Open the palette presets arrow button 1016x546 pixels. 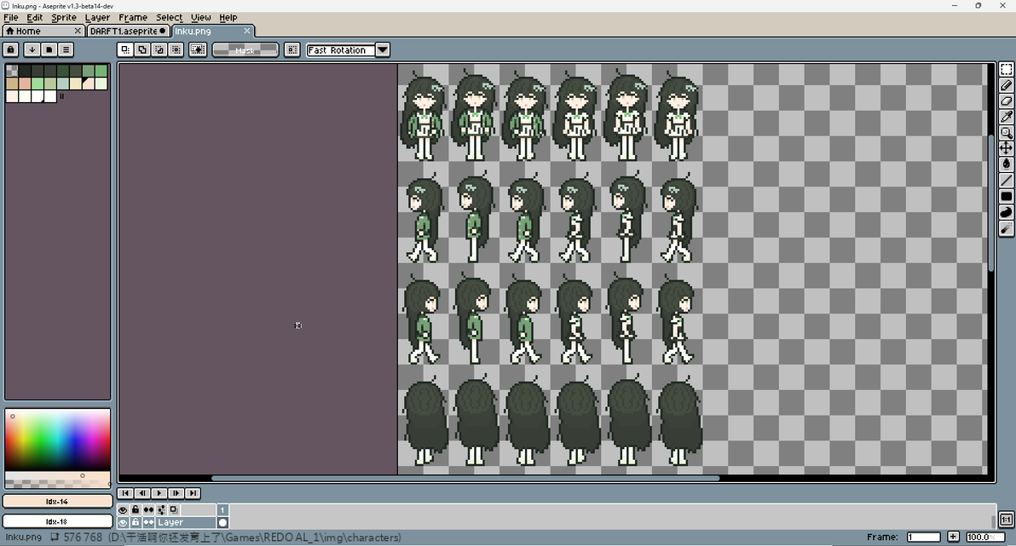[31, 50]
